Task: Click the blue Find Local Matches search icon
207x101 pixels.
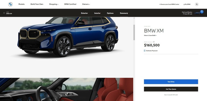Action: 202,12
